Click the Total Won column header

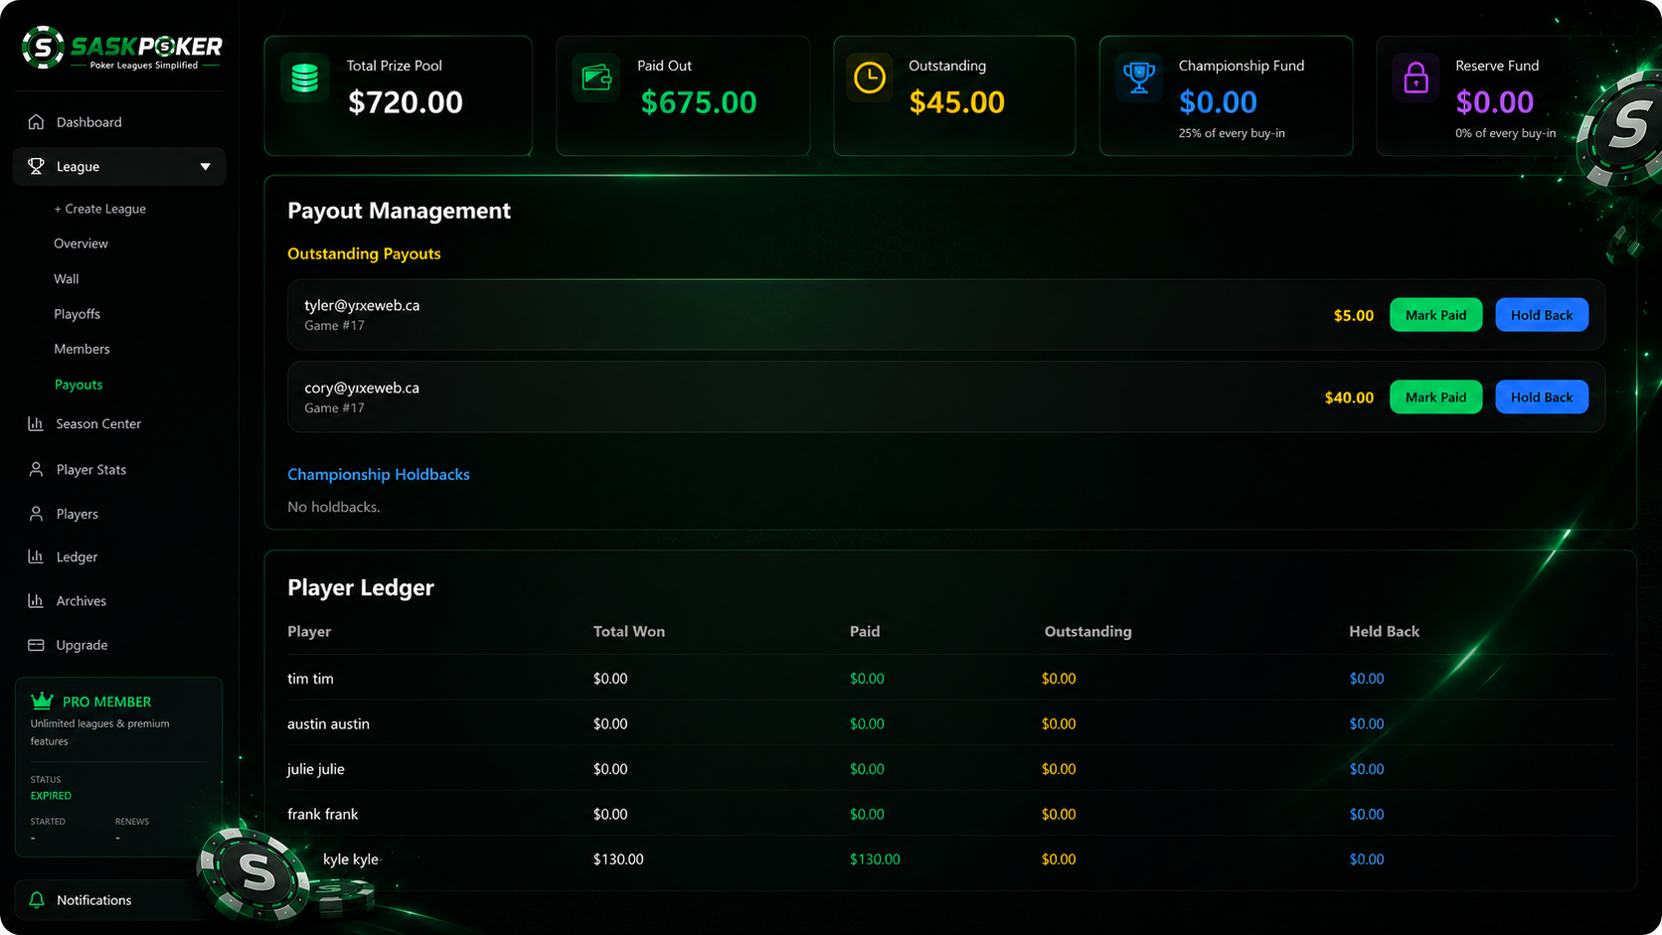[629, 632]
